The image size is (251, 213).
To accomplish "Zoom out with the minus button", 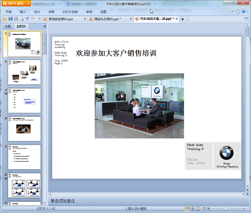I will pos(214,209).
